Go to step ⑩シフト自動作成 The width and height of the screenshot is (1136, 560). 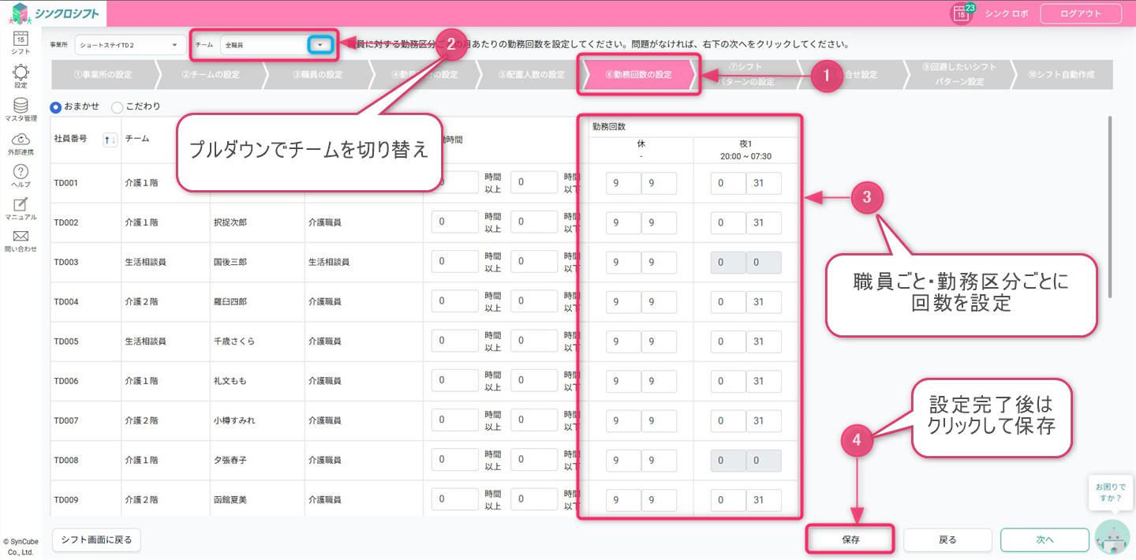tap(1061, 75)
